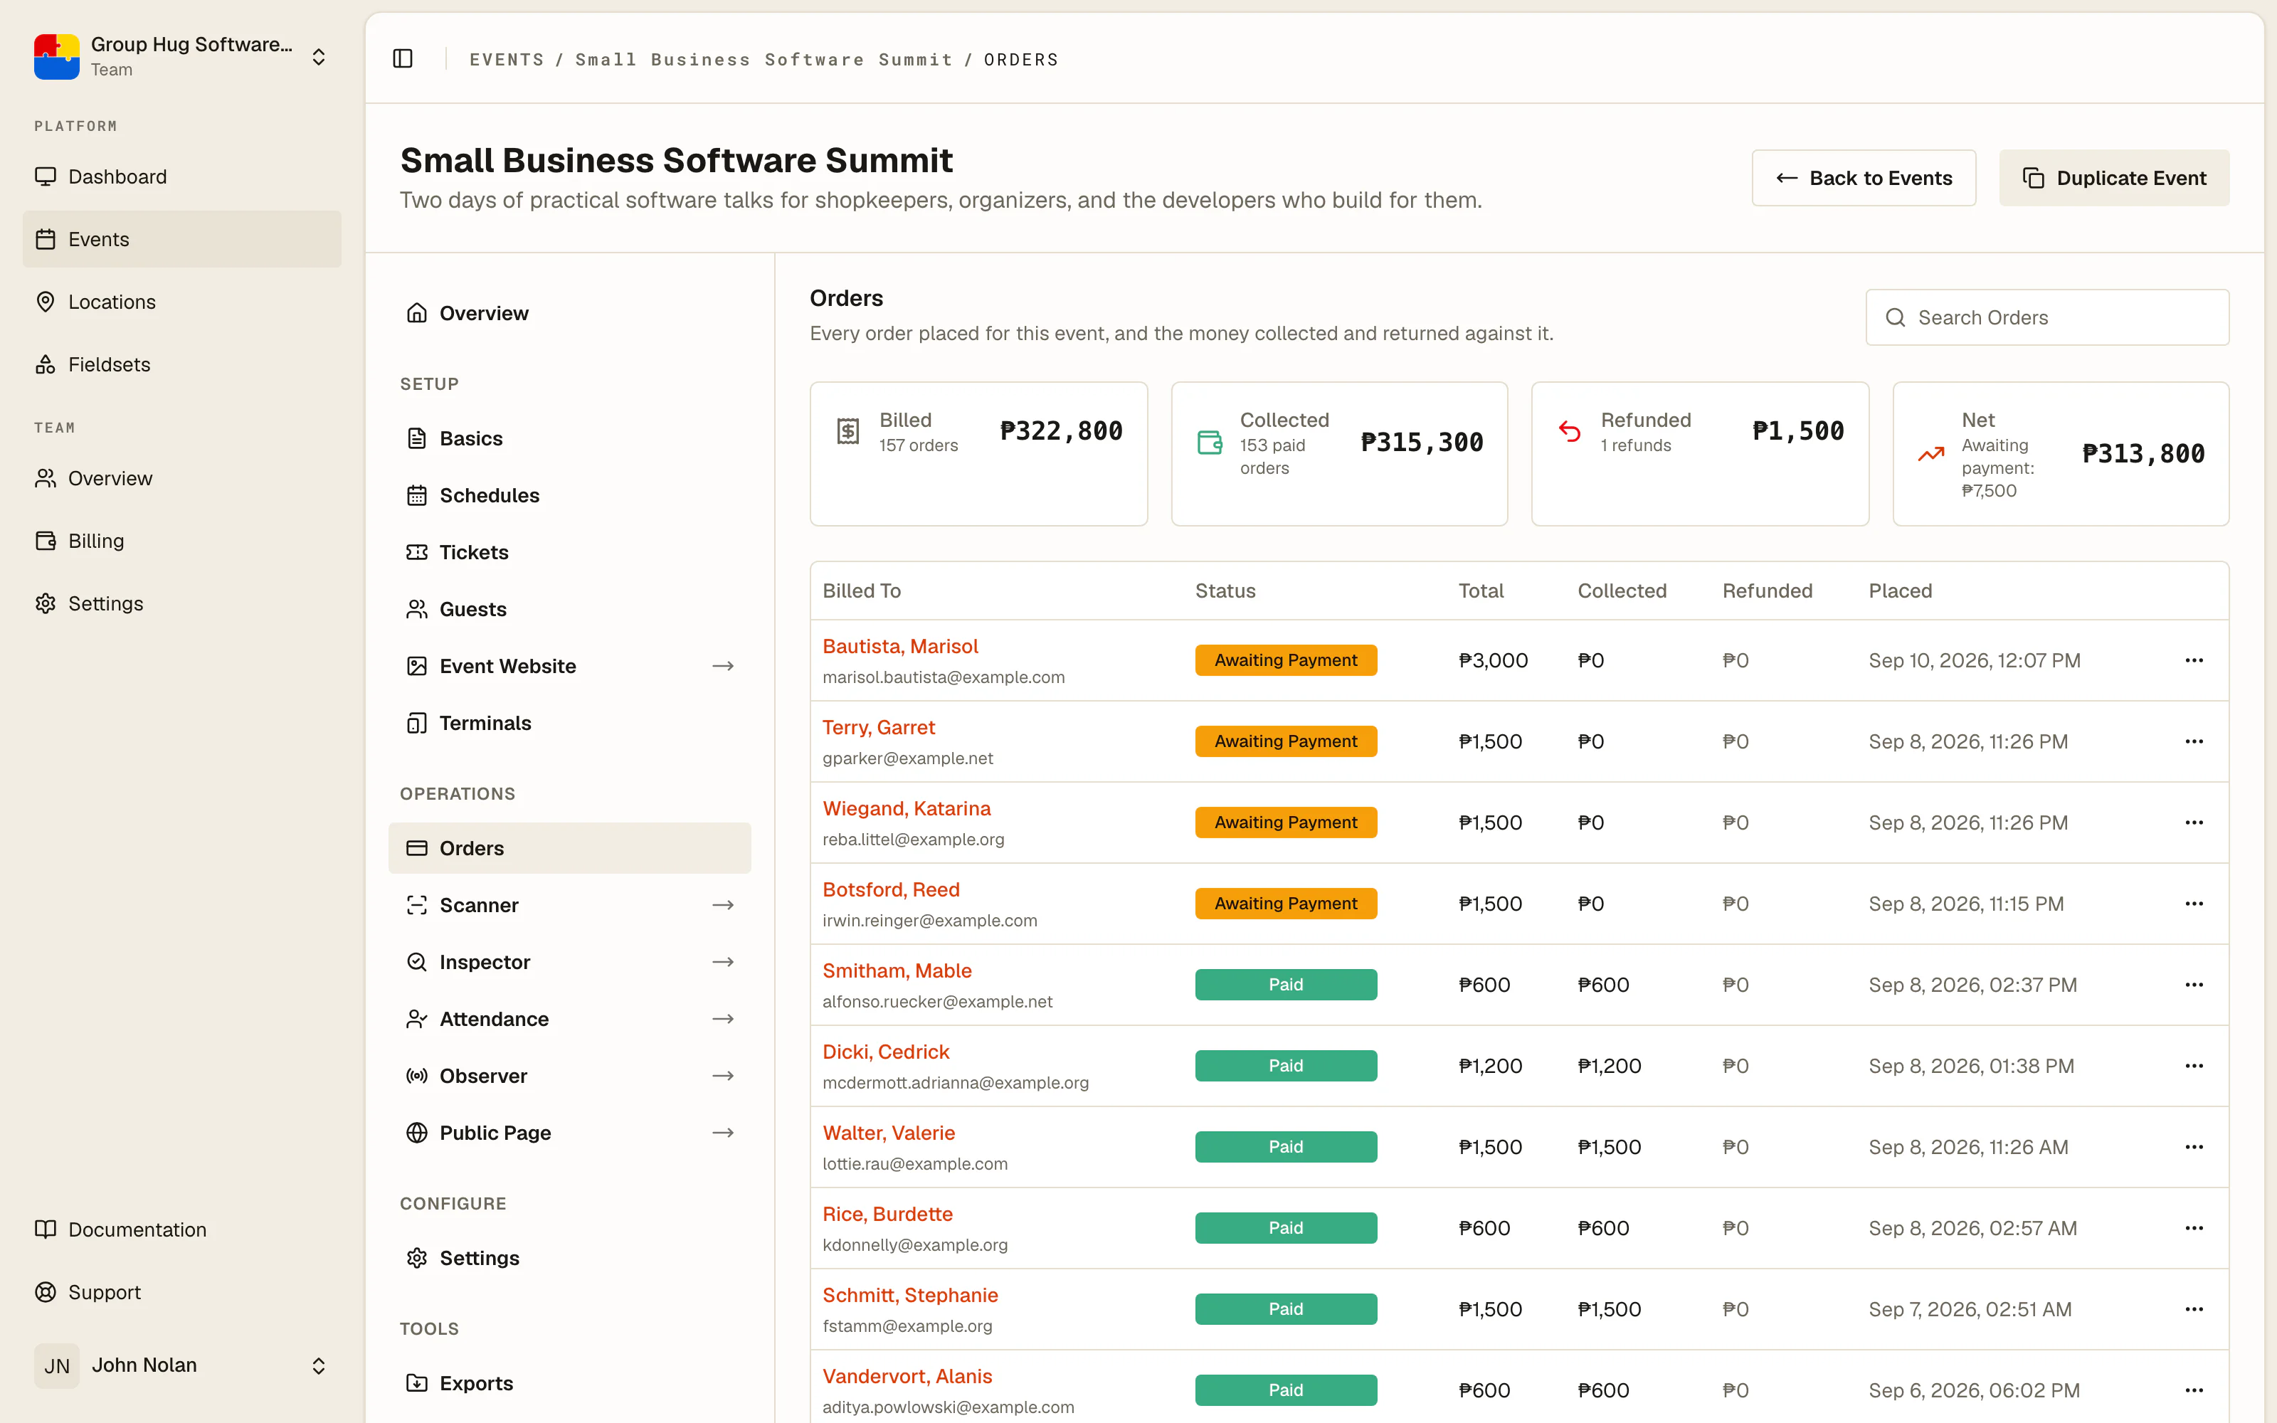
Task: Click Awaiting Payment badge for Terry, Garret
Action: pos(1285,741)
